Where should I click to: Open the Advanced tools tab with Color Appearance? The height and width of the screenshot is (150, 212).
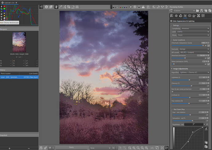tap(185, 16)
